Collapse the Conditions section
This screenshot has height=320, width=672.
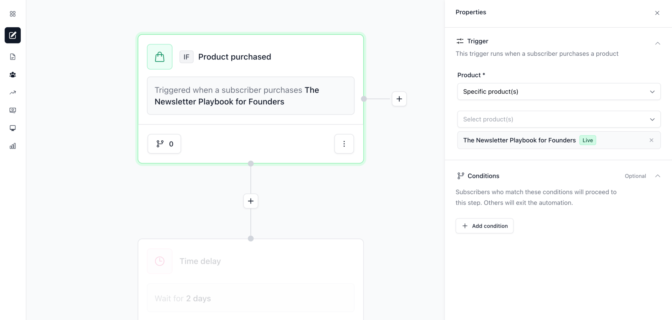(x=657, y=176)
